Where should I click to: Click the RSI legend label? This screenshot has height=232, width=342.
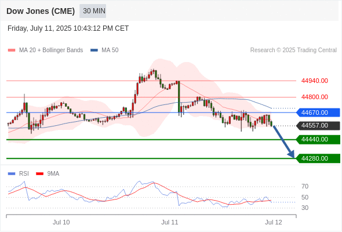[x=24, y=174]
